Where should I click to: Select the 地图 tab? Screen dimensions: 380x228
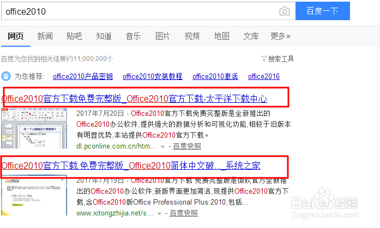[x=221, y=36]
